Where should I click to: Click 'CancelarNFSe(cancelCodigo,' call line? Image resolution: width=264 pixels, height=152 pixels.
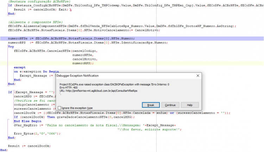coord(56,51)
